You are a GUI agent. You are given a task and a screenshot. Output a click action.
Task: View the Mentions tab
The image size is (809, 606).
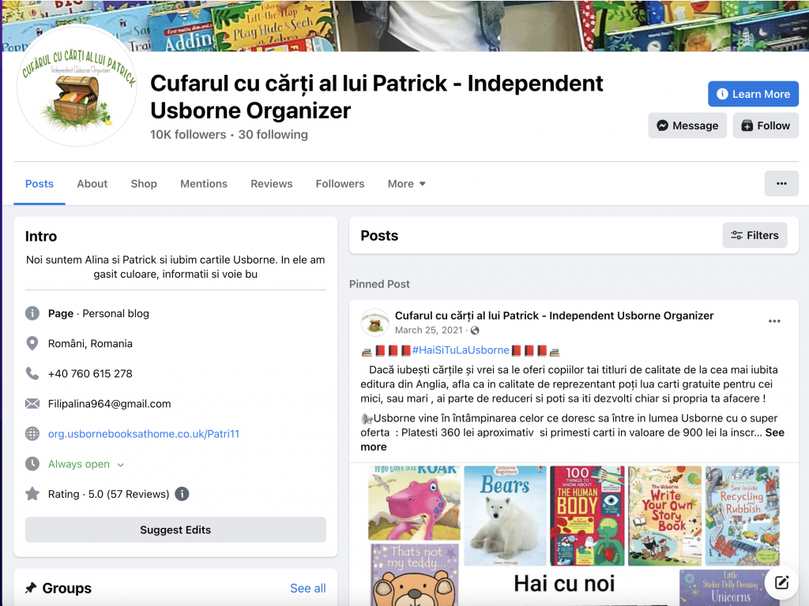pyautogui.click(x=204, y=183)
